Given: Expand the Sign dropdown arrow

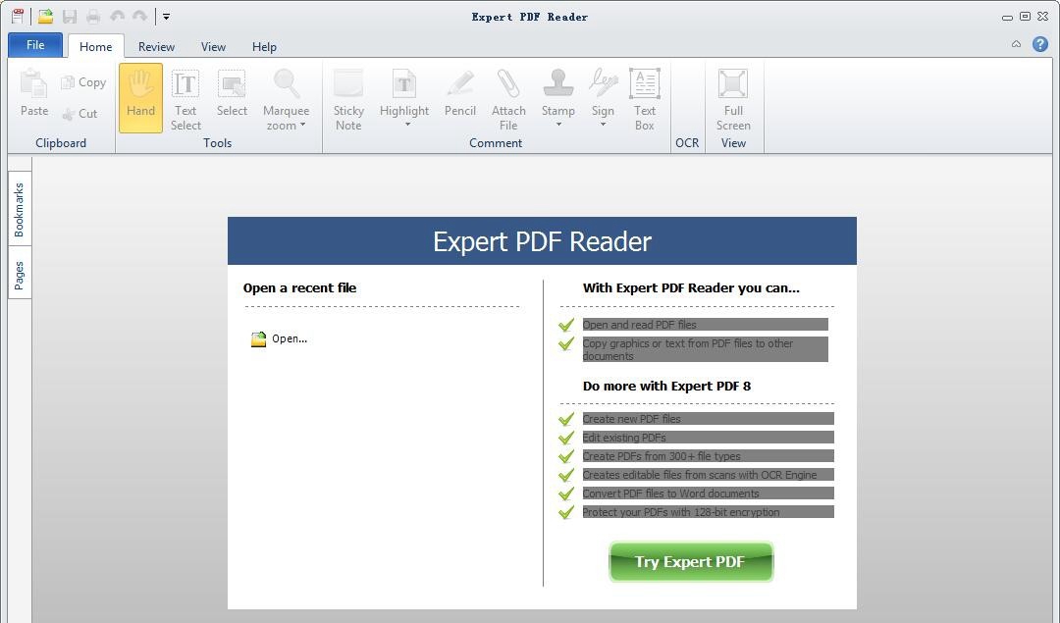Looking at the screenshot, I should click(603, 125).
